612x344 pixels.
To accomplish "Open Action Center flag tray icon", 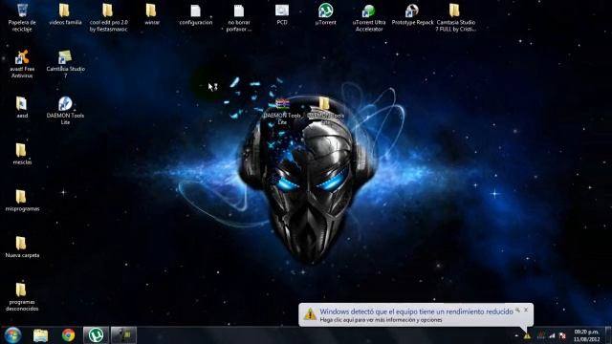I will click(562, 335).
